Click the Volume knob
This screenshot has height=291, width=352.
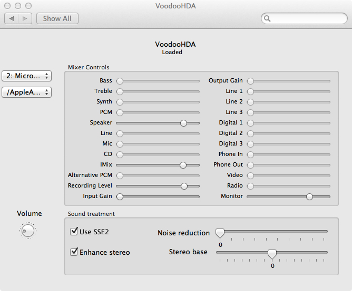coord(28,231)
